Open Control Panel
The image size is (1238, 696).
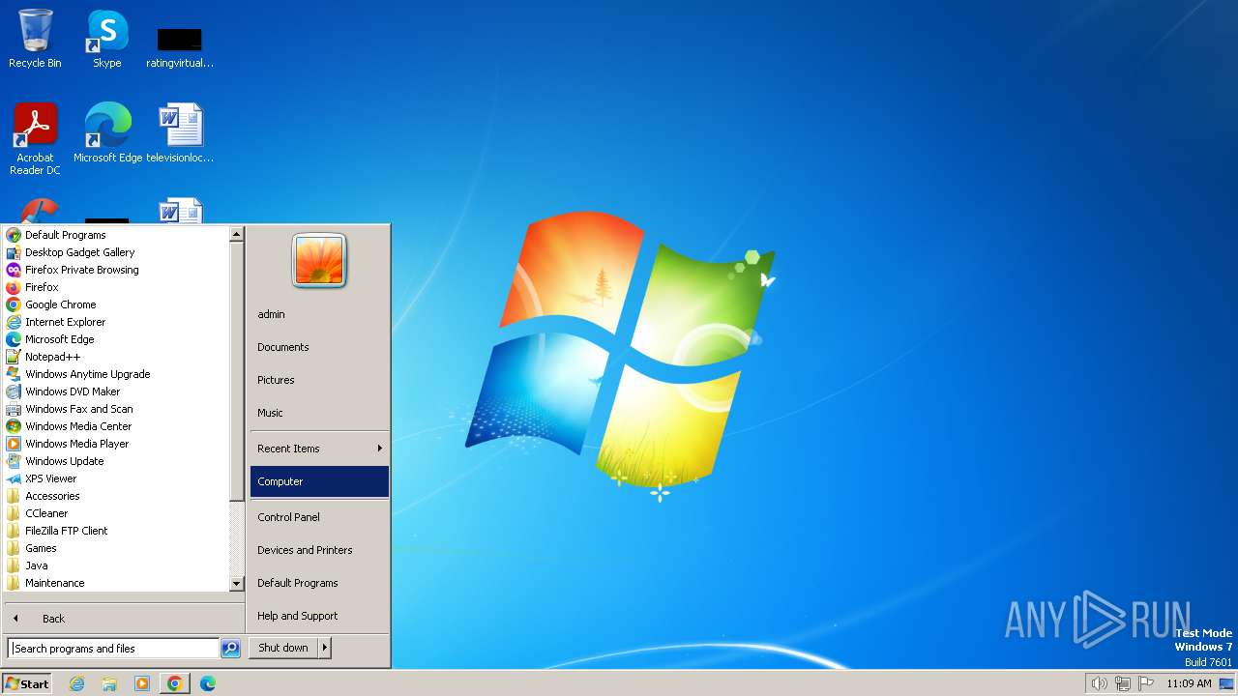coord(319,517)
